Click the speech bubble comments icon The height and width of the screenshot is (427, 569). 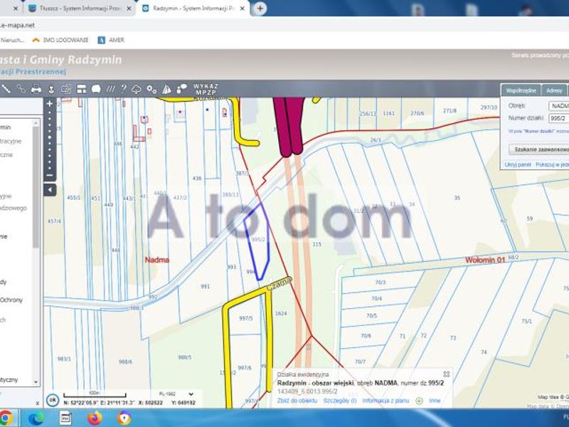[96, 89]
